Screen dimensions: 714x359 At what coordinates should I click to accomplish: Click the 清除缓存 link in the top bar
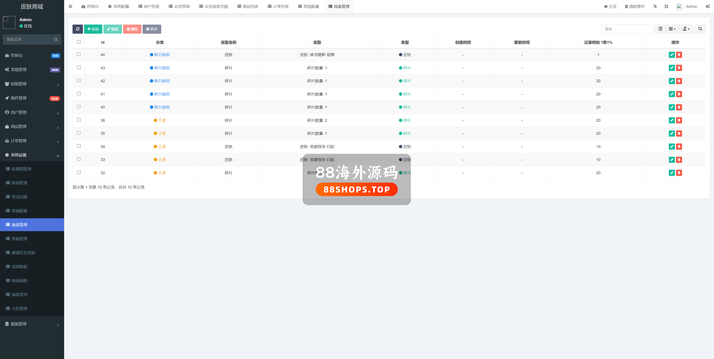pos(635,7)
